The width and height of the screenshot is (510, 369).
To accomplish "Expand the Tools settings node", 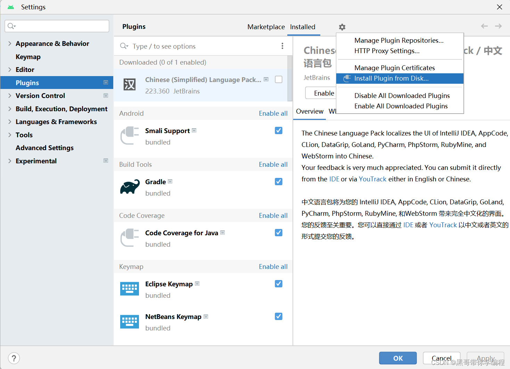I will (x=10, y=135).
